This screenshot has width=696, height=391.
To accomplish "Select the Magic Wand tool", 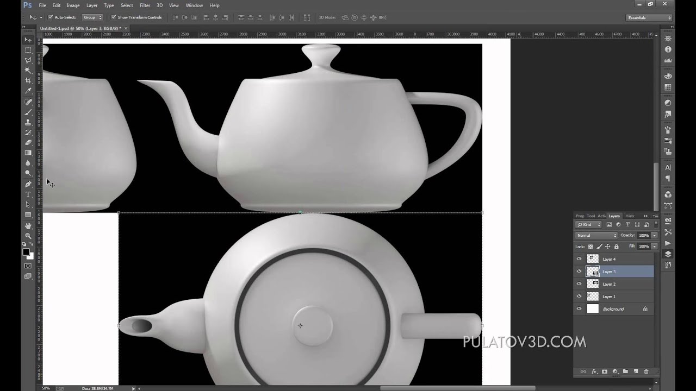I will pos(28,71).
